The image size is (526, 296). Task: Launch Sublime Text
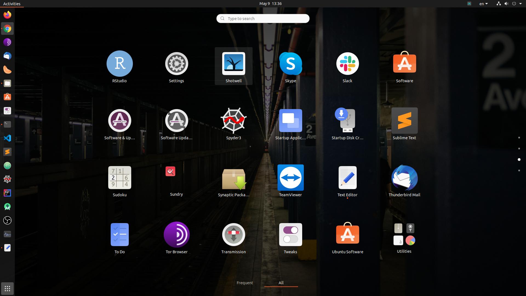click(404, 121)
